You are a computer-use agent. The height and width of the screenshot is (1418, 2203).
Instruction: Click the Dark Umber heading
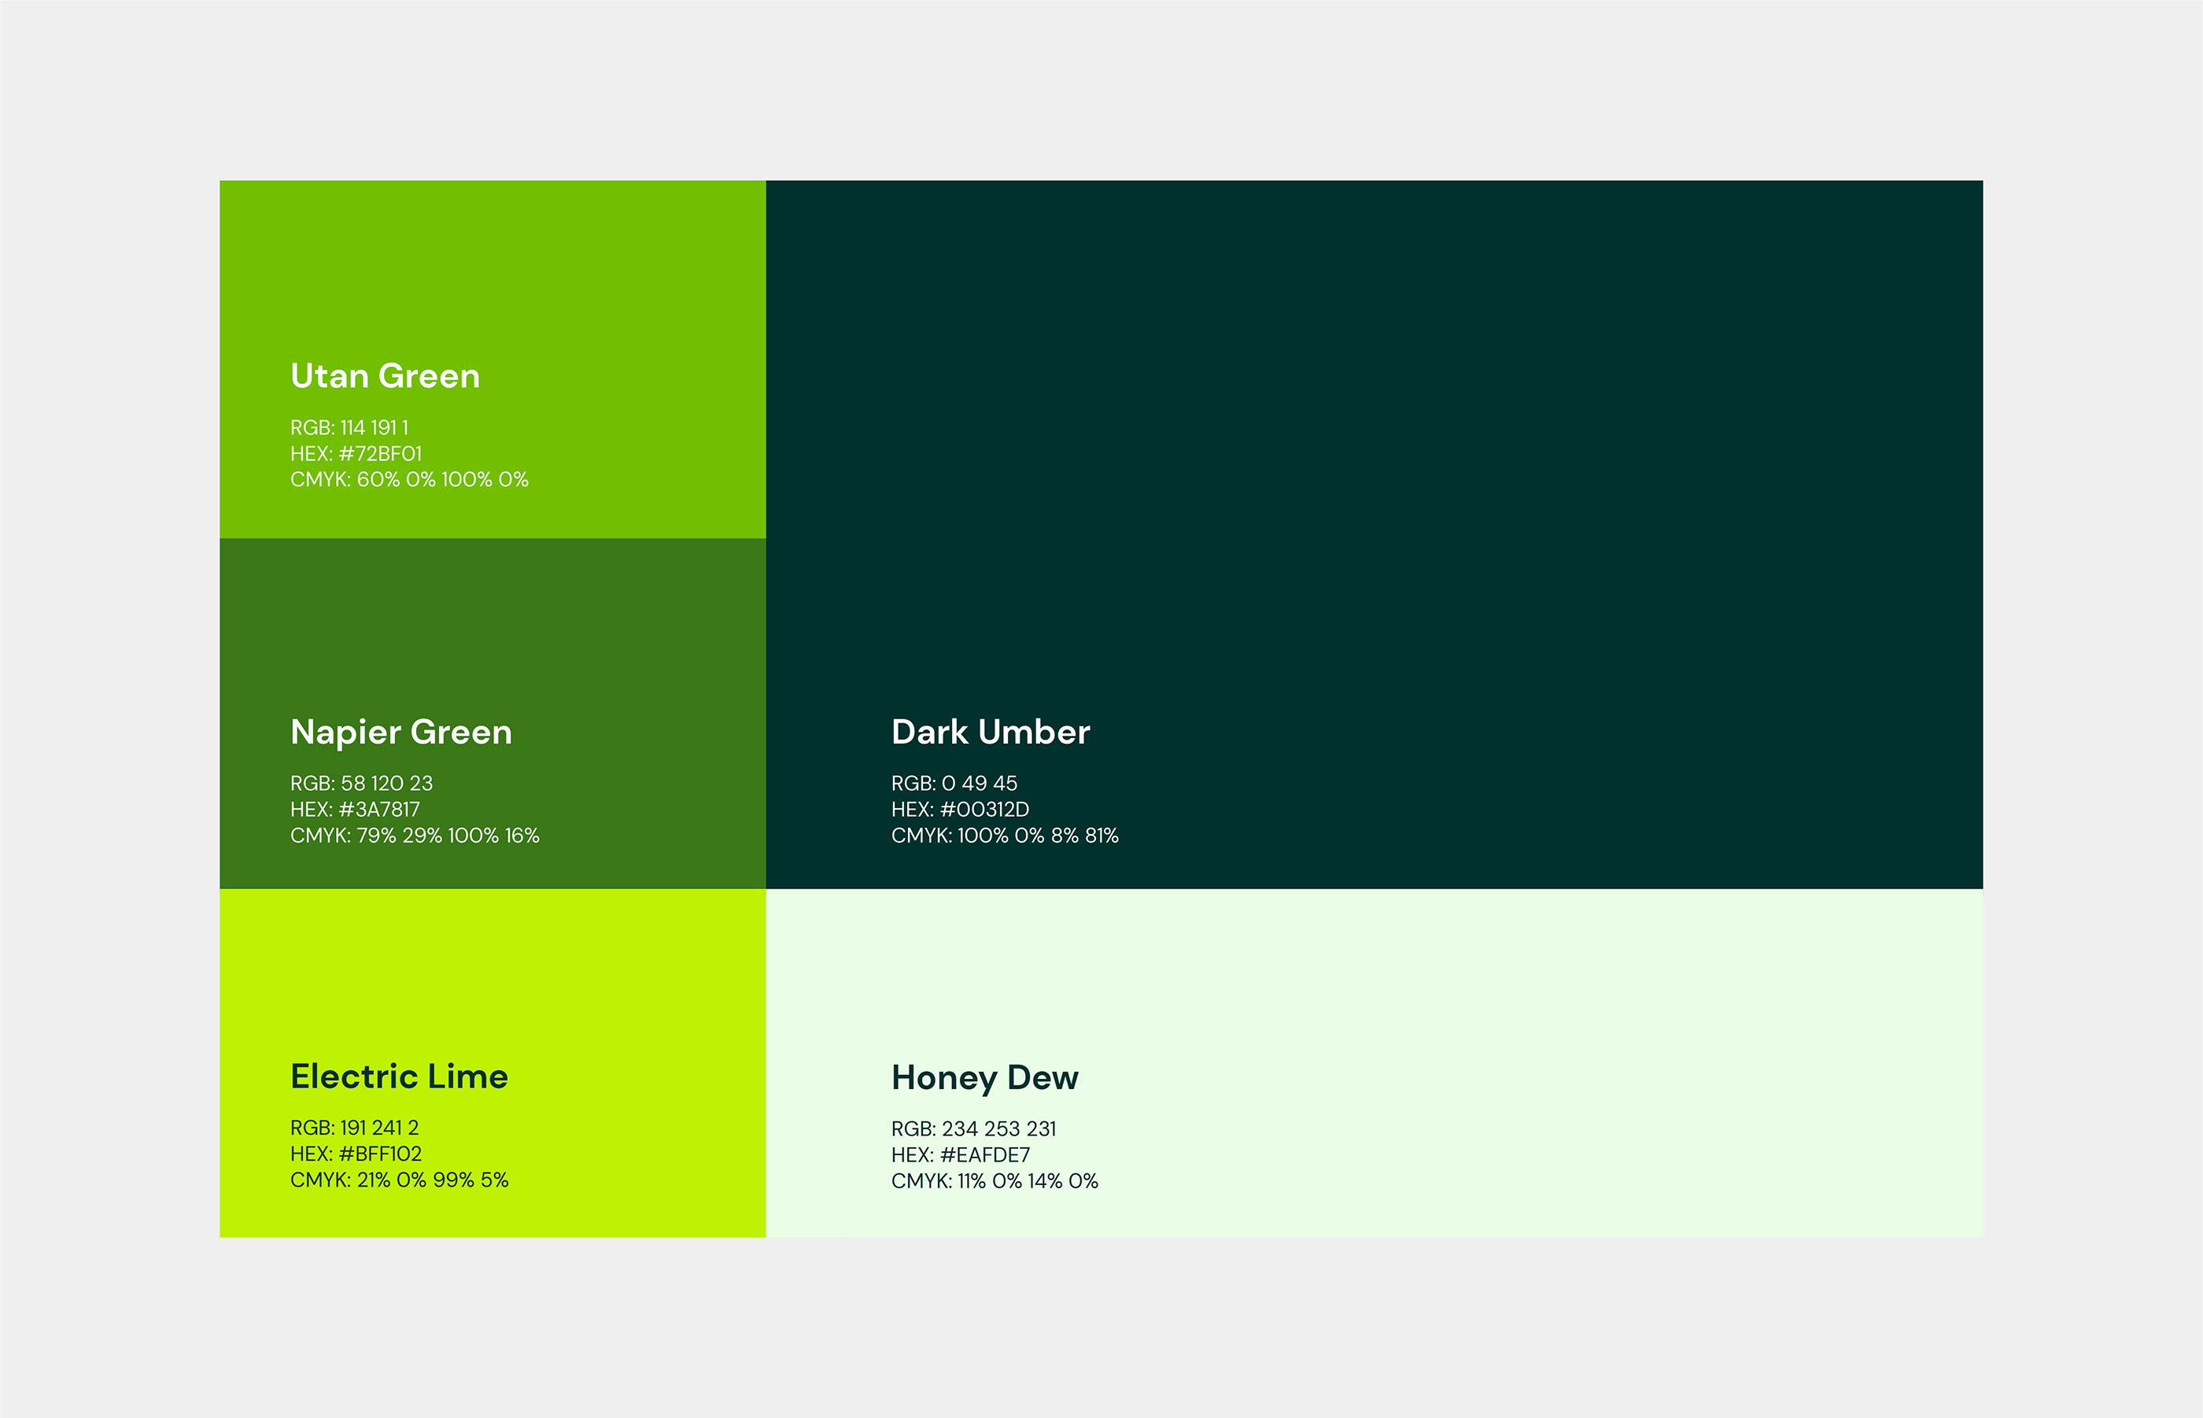991,732
